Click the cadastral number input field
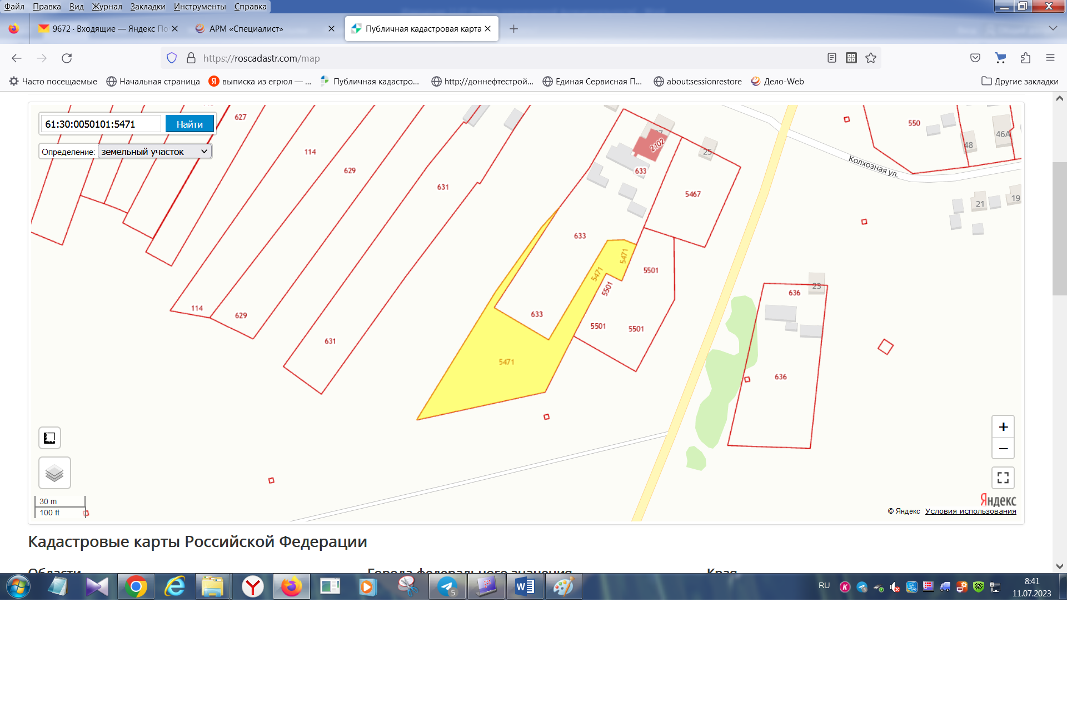1067x708 pixels. point(101,124)
